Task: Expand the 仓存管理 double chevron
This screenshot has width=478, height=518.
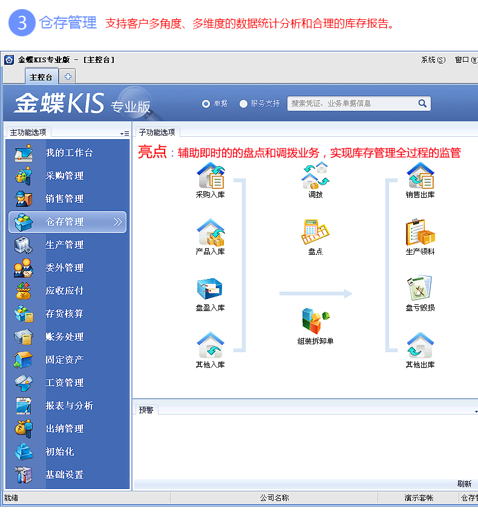Action: pos(117,222)
